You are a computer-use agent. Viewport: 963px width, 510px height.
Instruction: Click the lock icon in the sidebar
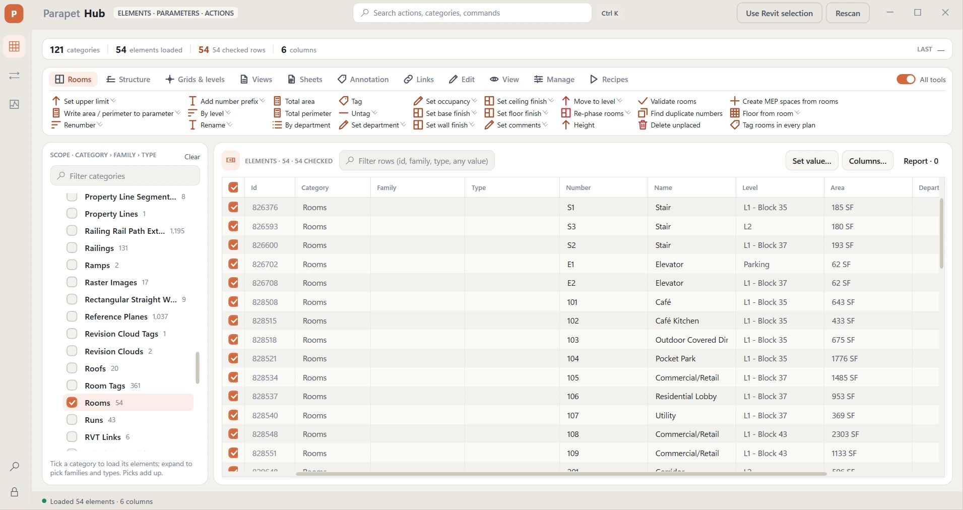15,492
